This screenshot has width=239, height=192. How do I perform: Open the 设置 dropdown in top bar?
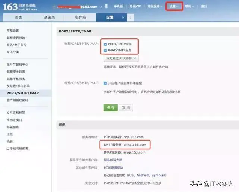click(174, 6)
